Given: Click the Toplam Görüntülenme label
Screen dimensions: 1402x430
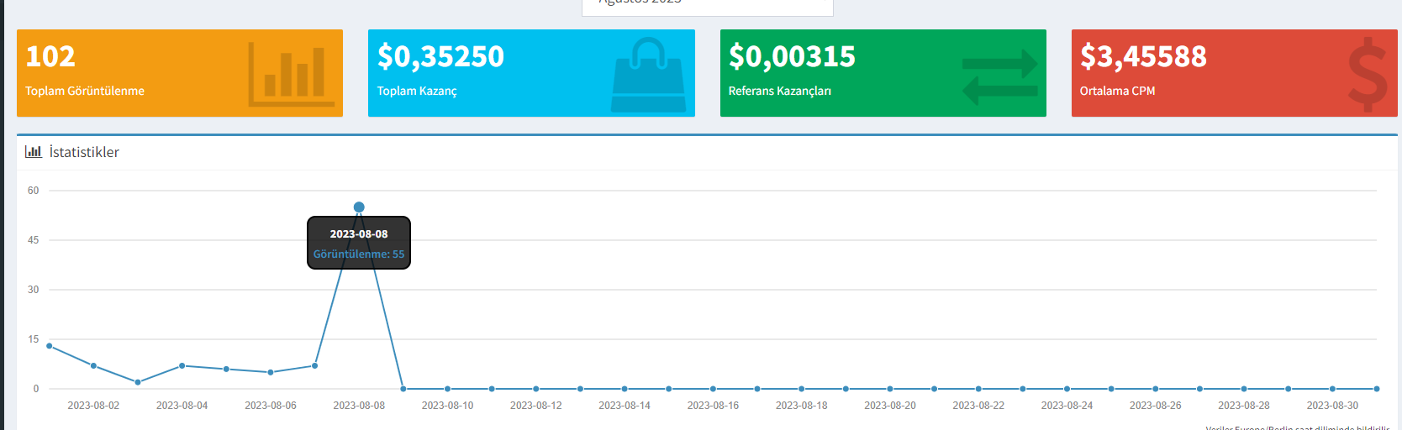Looking at the screenshot, I should 85,91.
